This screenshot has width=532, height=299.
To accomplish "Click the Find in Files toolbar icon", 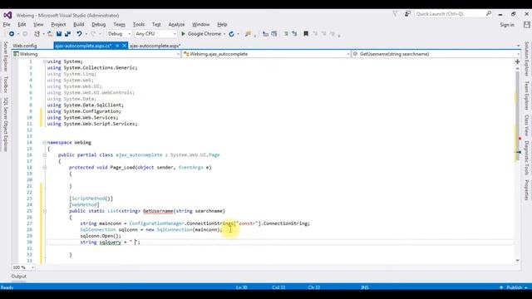I will (248, 34).
